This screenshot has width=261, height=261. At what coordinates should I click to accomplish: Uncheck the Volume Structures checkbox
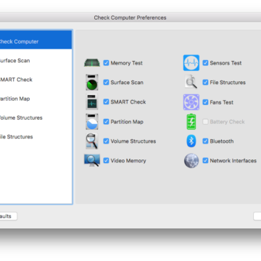click(106, 141)
